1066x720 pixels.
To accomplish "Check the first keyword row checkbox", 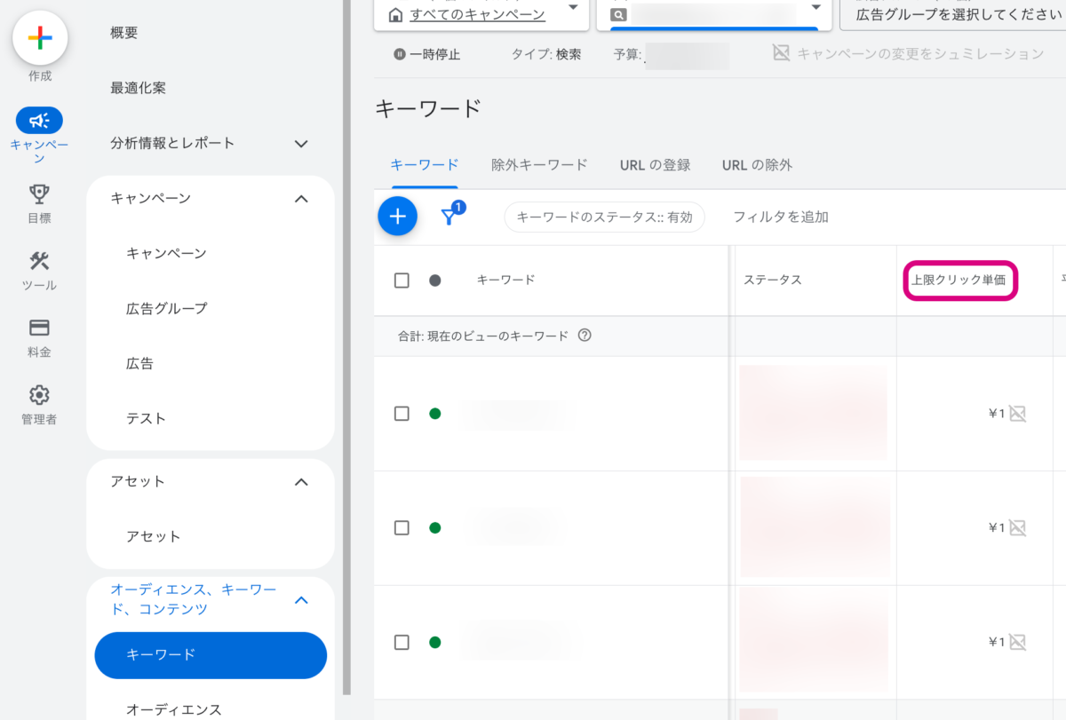I will coord(402,414).
